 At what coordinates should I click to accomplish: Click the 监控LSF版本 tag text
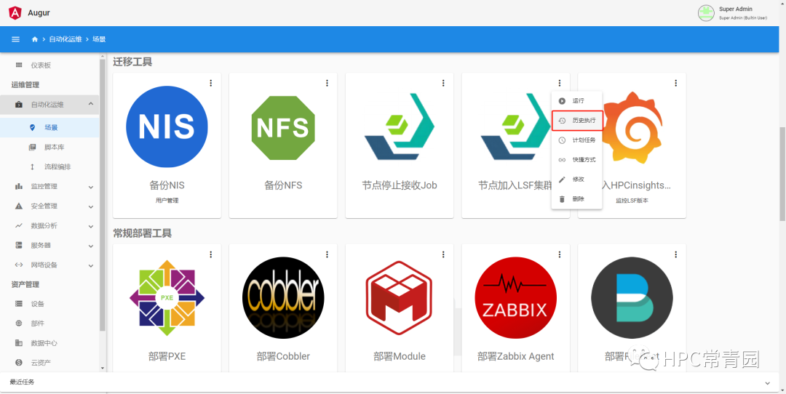[632, 200]
